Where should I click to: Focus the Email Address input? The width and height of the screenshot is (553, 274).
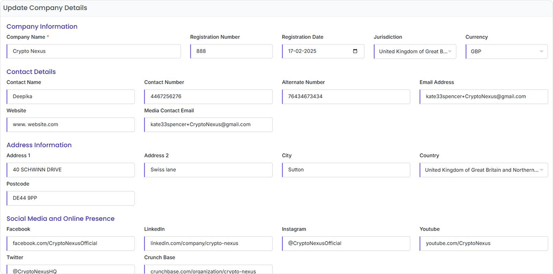coord(483,97)
